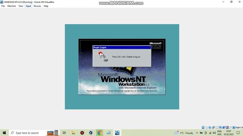Click the Begin Logon dialog title bar
The width and height of the screenshot is (243, 136).
pyautogui.click(x=122, y=47)
